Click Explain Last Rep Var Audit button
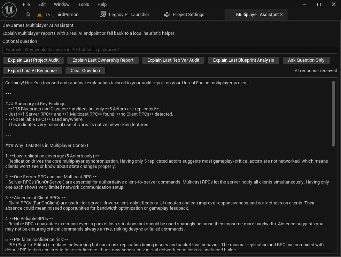 point(173,60)
